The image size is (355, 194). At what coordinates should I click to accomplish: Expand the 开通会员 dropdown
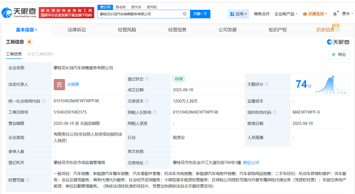315,14
